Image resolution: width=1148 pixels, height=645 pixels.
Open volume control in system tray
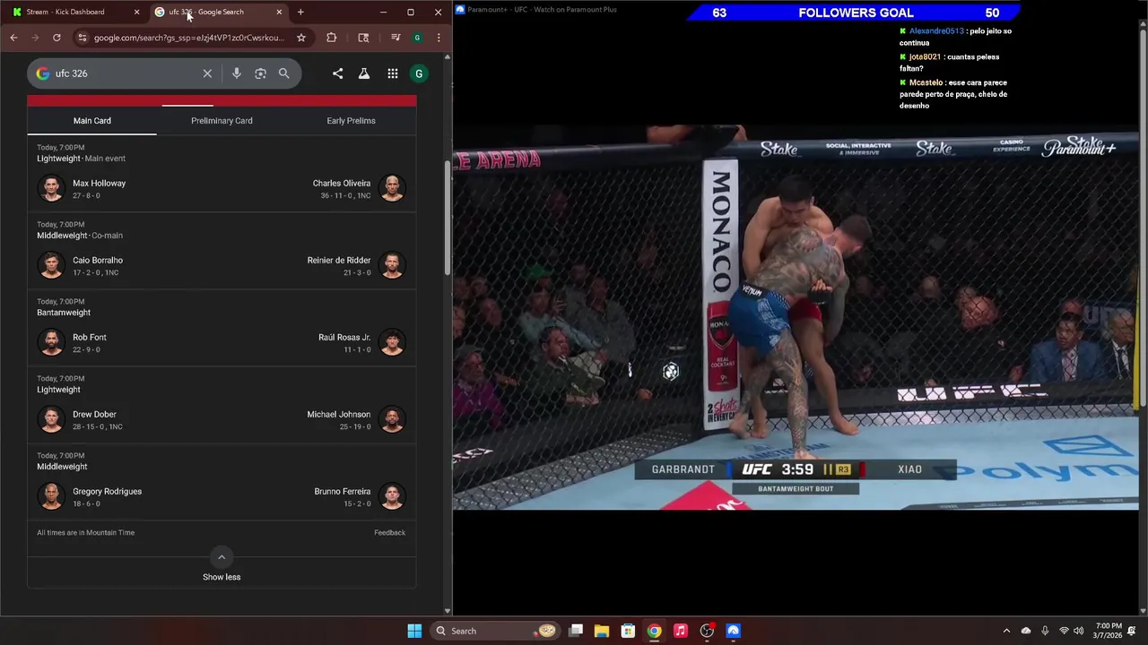pyautogui.click(x=1079, y=631)
